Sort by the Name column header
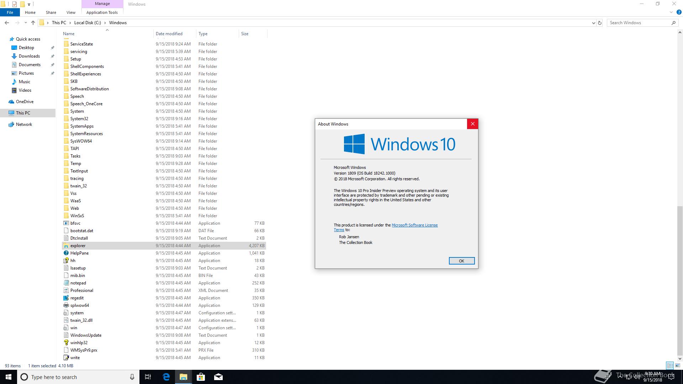 pyautogui.click(x=107, y=34)
